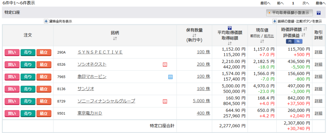The image size is (328, 133).
Task: Click the CA icon for ソシオネクスト
Action: [x=165, y=64]
